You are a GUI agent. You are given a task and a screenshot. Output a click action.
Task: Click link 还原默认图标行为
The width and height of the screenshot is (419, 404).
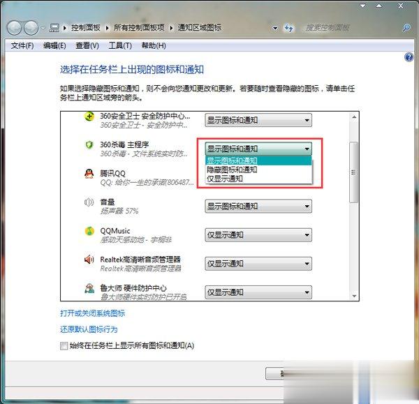coord(89,329)
